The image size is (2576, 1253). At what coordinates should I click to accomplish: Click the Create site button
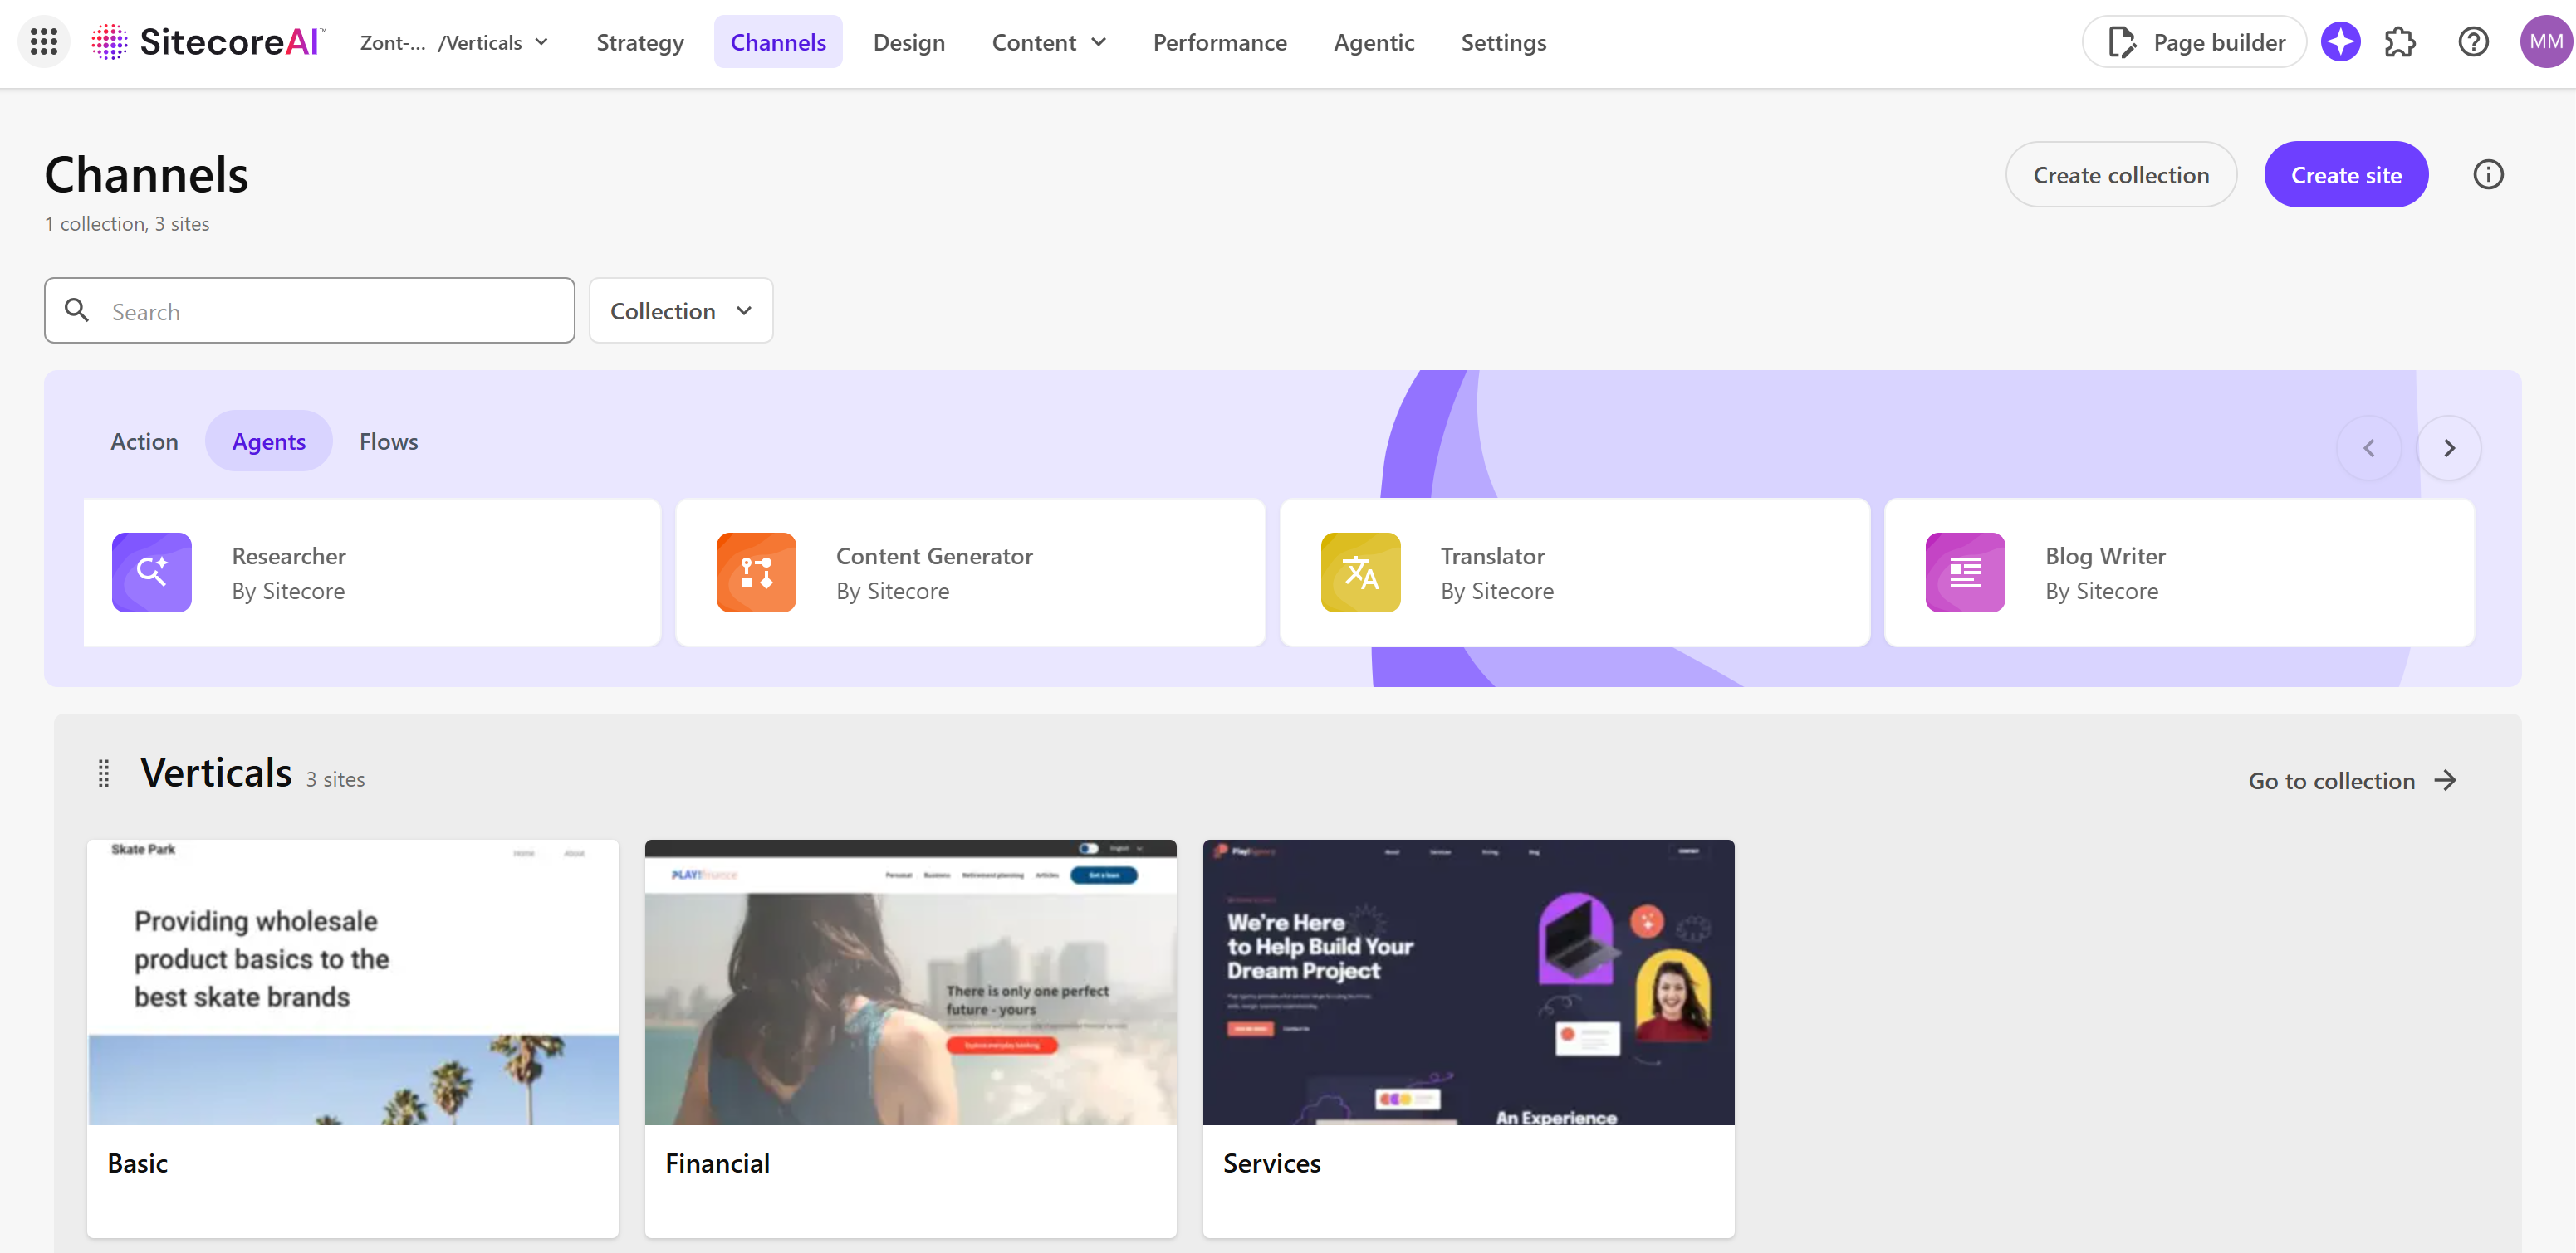tap(2345, 175)
